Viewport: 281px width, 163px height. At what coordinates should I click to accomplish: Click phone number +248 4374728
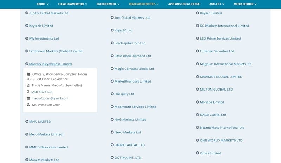pyautogui.click(x=41, y=92)
